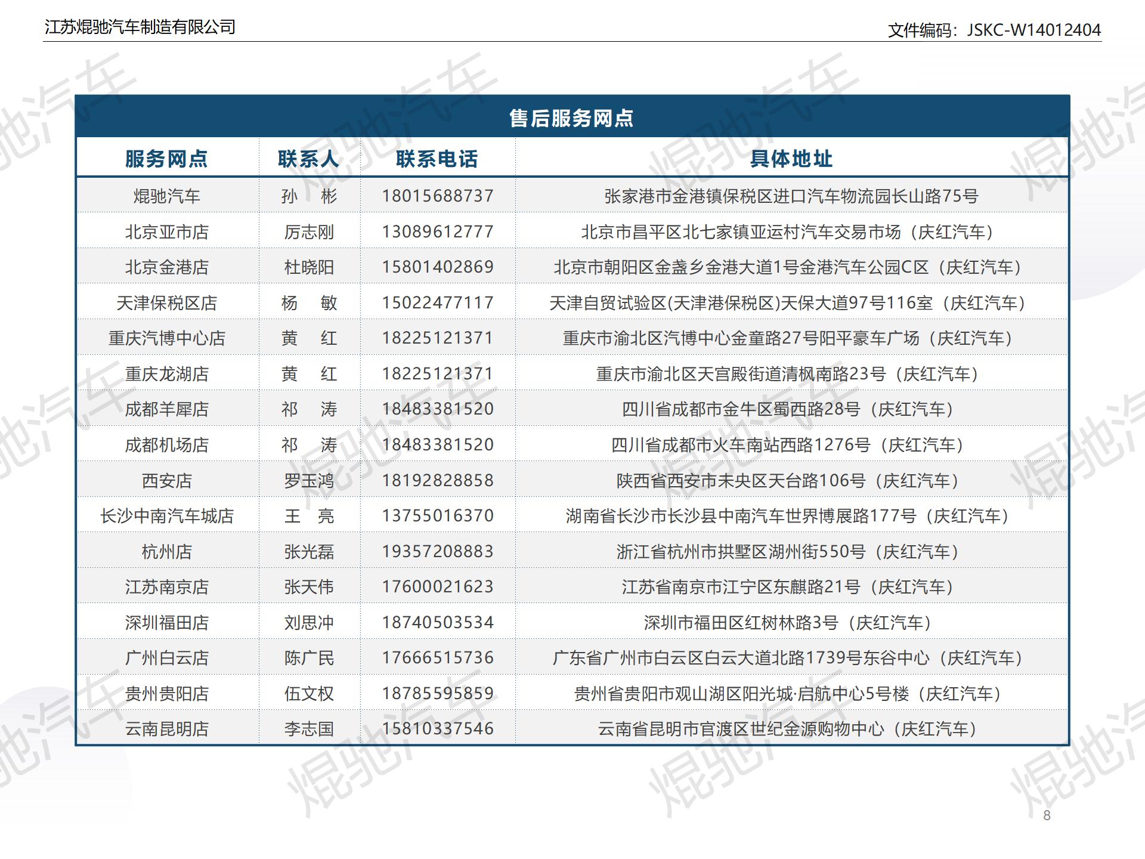Screen dimensions: 1145x859
Task: Click contact name 陈广民
Action: tap(309, 658)
